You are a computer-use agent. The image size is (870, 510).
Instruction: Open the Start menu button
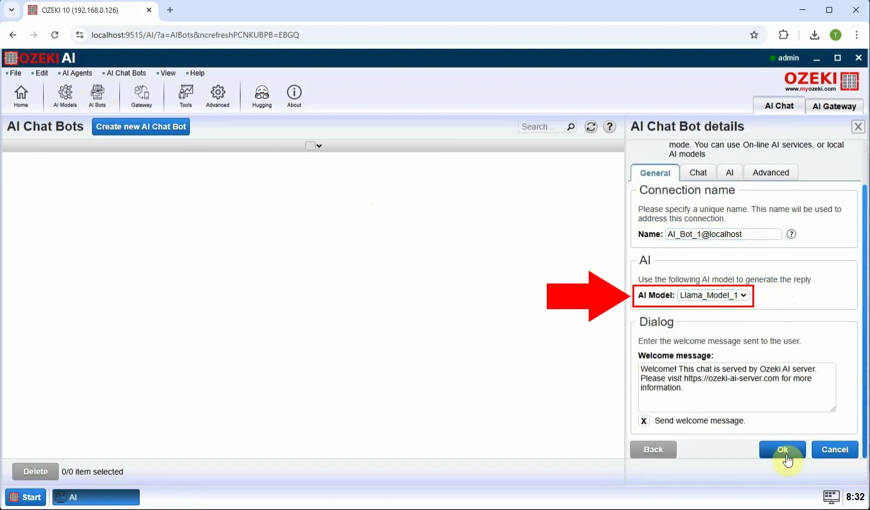(x=26, y=497)
